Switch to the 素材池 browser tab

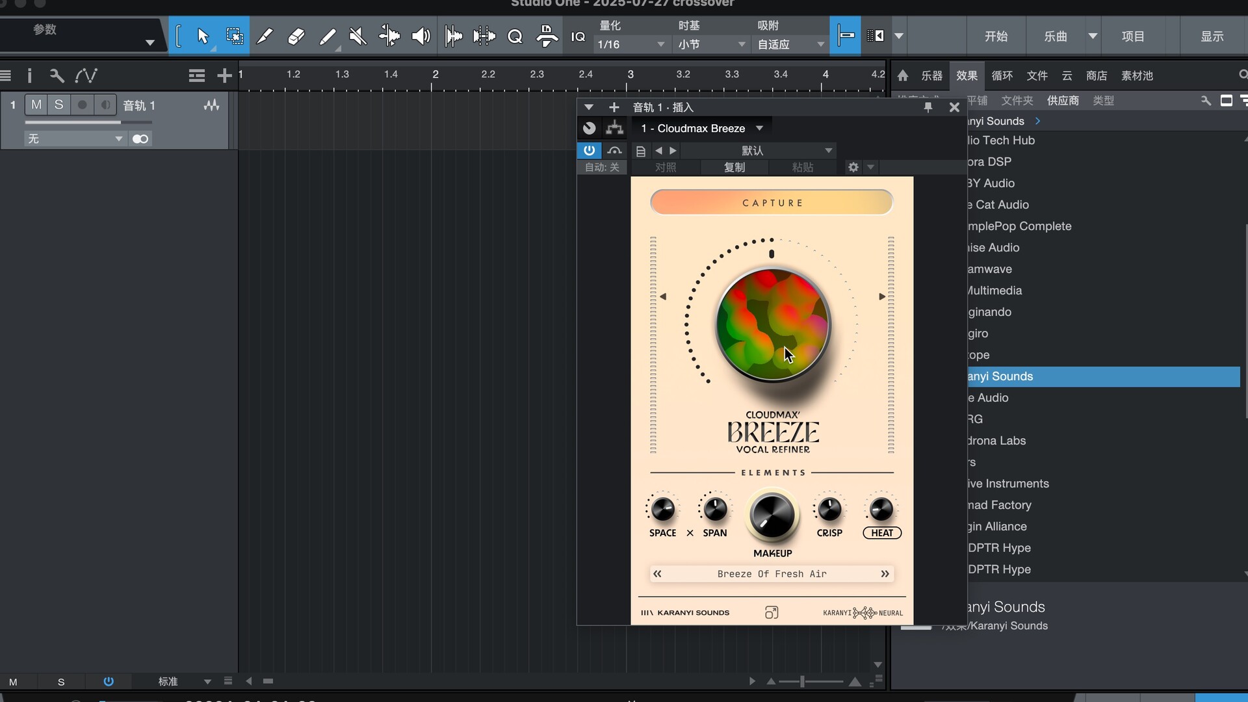tap(1137, 76)
